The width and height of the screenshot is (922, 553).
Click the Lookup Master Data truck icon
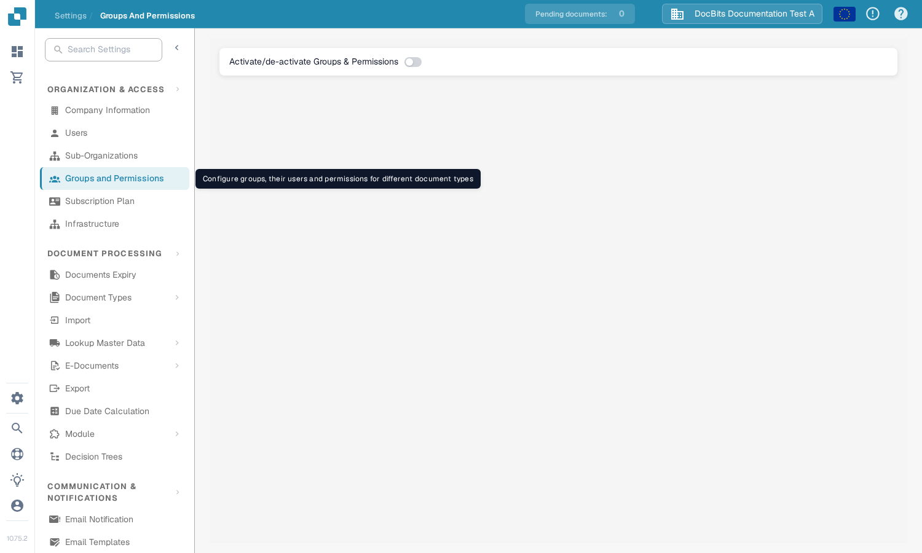55,343
